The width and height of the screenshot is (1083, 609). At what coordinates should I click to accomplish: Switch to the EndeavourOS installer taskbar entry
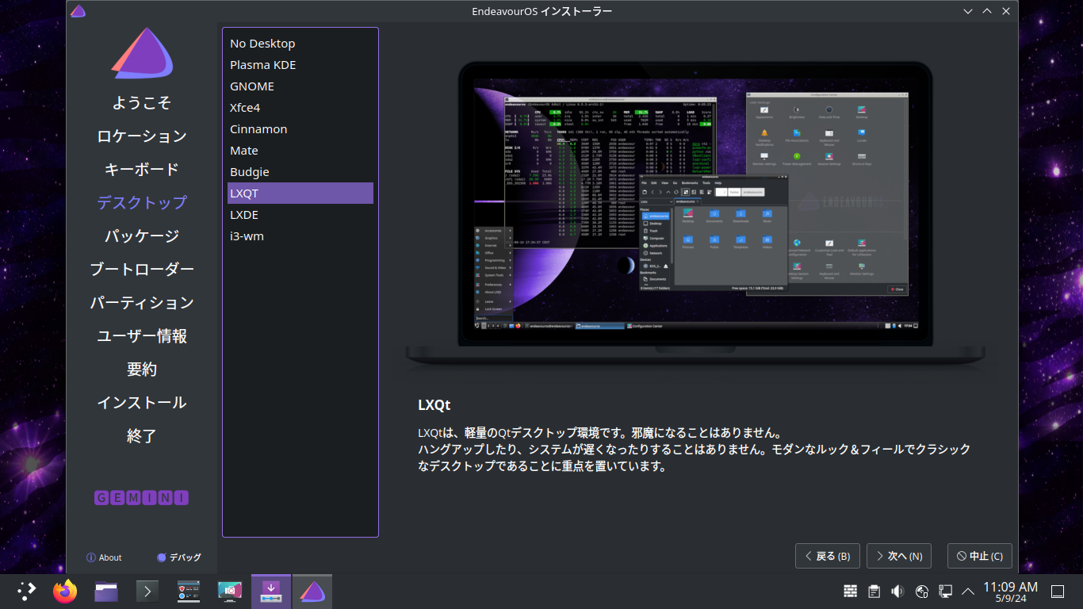[x=312, y=591]
